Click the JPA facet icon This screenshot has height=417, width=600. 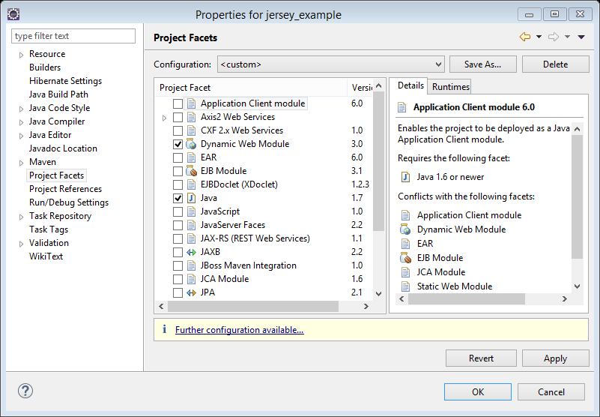(191, 292)
